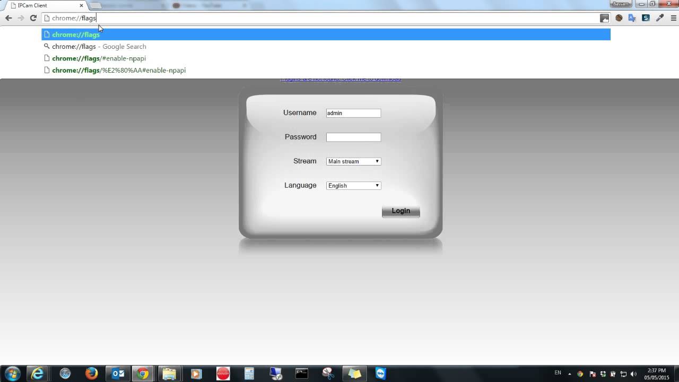
Task: Switch to the third YouTube browser tab
Action: tap(210, 5)
